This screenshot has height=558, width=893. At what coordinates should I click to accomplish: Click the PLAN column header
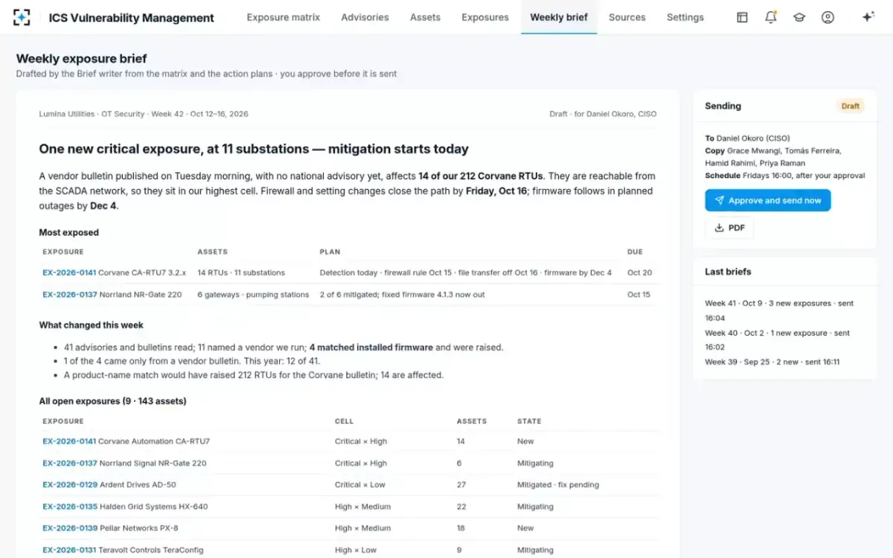click(x=330, y=252)
